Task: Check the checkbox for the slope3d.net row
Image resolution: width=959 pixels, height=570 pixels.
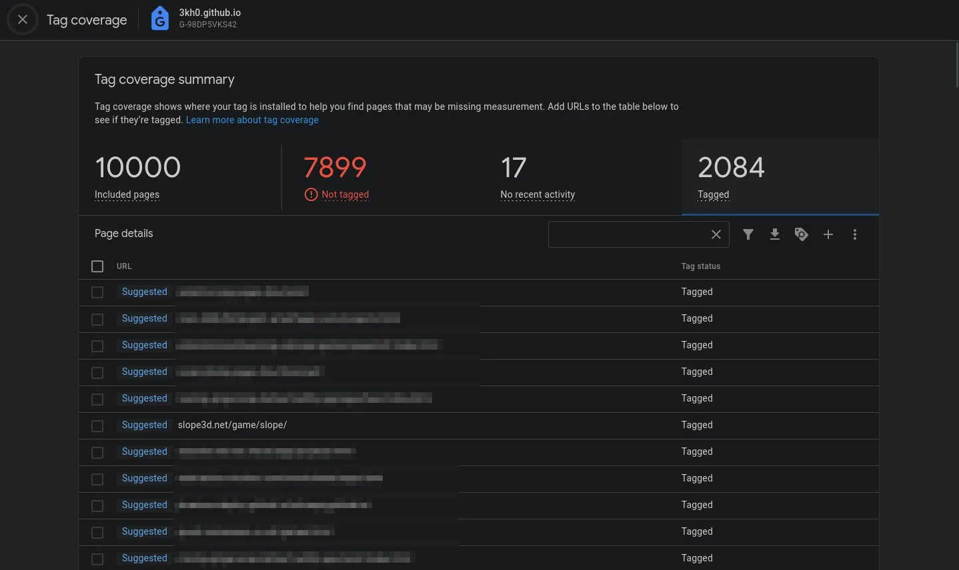Action: 97,426
